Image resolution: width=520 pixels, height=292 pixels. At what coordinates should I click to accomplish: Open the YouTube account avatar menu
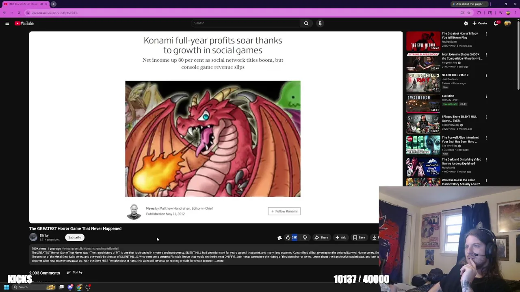(507, 24)
